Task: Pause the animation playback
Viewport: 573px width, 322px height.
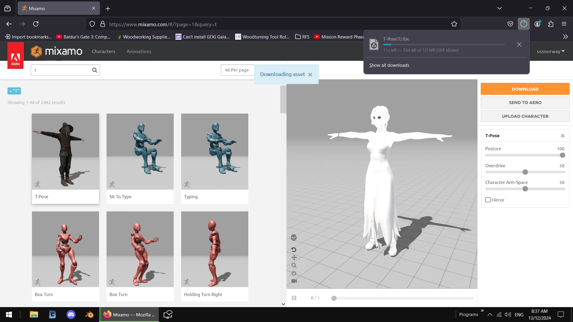Action: click(x=294, y=298)
